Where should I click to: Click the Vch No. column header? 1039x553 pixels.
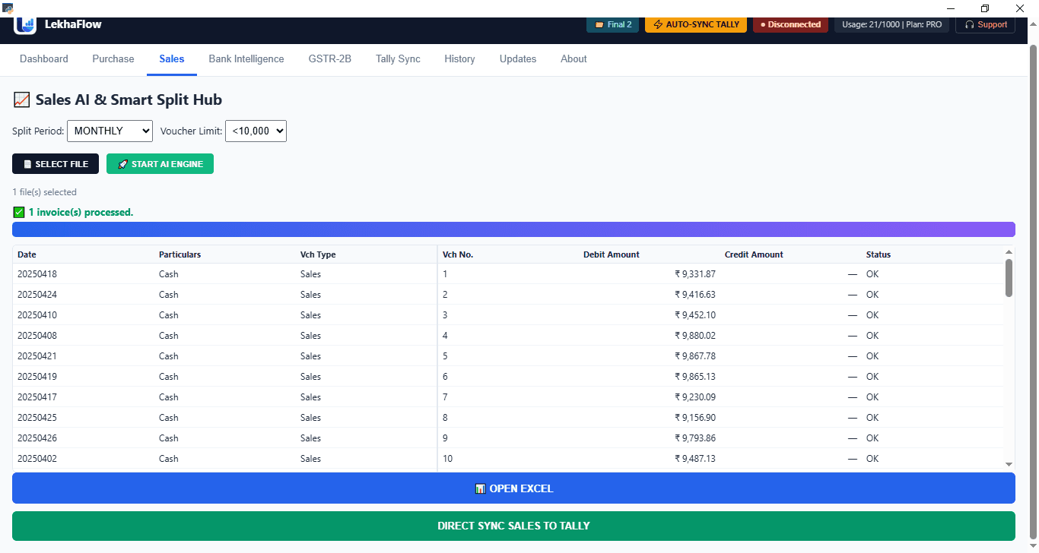[x=458, y=254]
